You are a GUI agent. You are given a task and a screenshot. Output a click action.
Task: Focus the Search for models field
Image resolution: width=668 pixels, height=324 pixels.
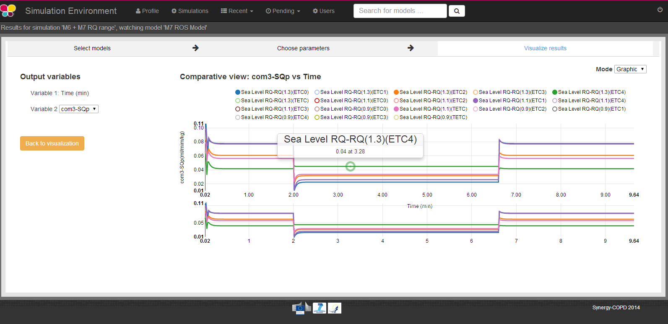pyautogui.click(x=400, y=11)
